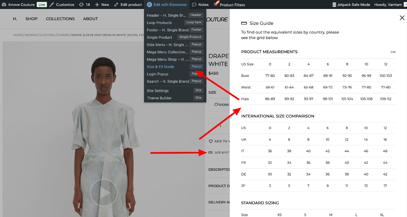Open Edit with Elementor menu

(x=167, y=5)
